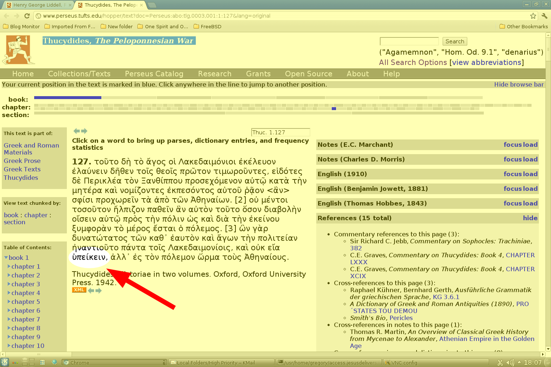Focus the English (1910) translation
The height and width of the screenshot is (367, 551).
coord(513,174)
